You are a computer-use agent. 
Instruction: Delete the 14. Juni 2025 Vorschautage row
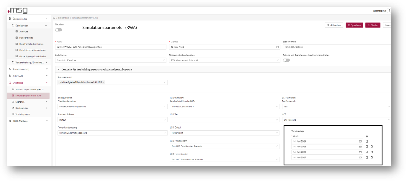point(372,147)
